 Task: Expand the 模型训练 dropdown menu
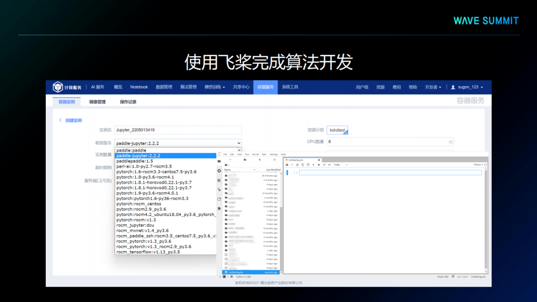215,87
